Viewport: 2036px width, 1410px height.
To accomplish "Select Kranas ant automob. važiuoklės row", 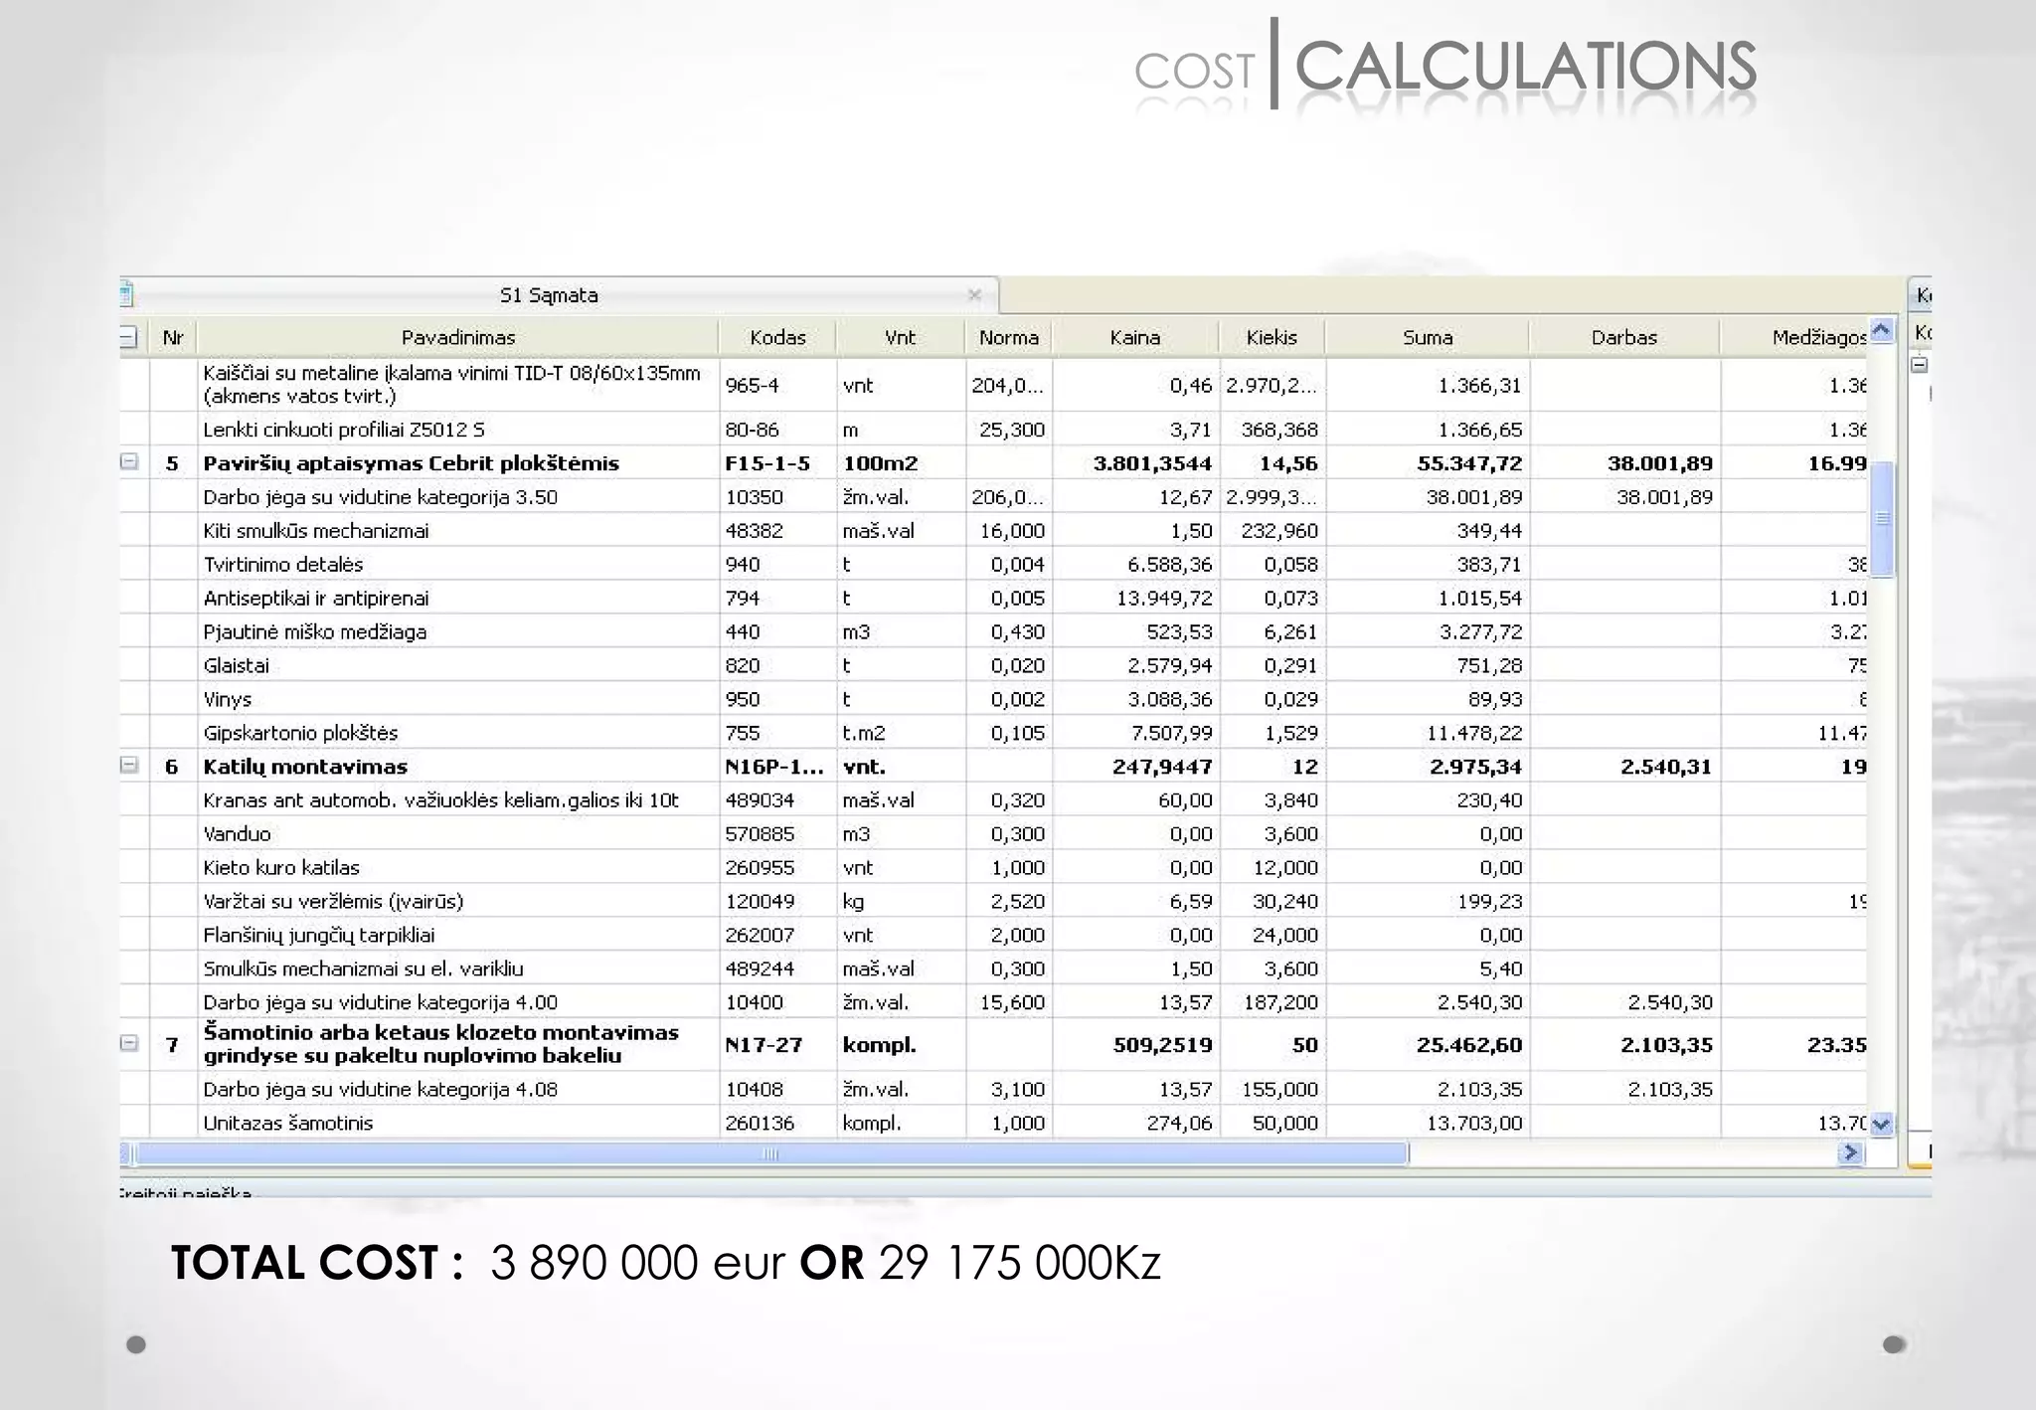I will click(994, 800).
